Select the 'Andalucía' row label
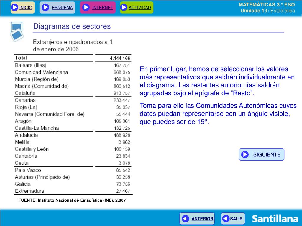 coord(26,135)
